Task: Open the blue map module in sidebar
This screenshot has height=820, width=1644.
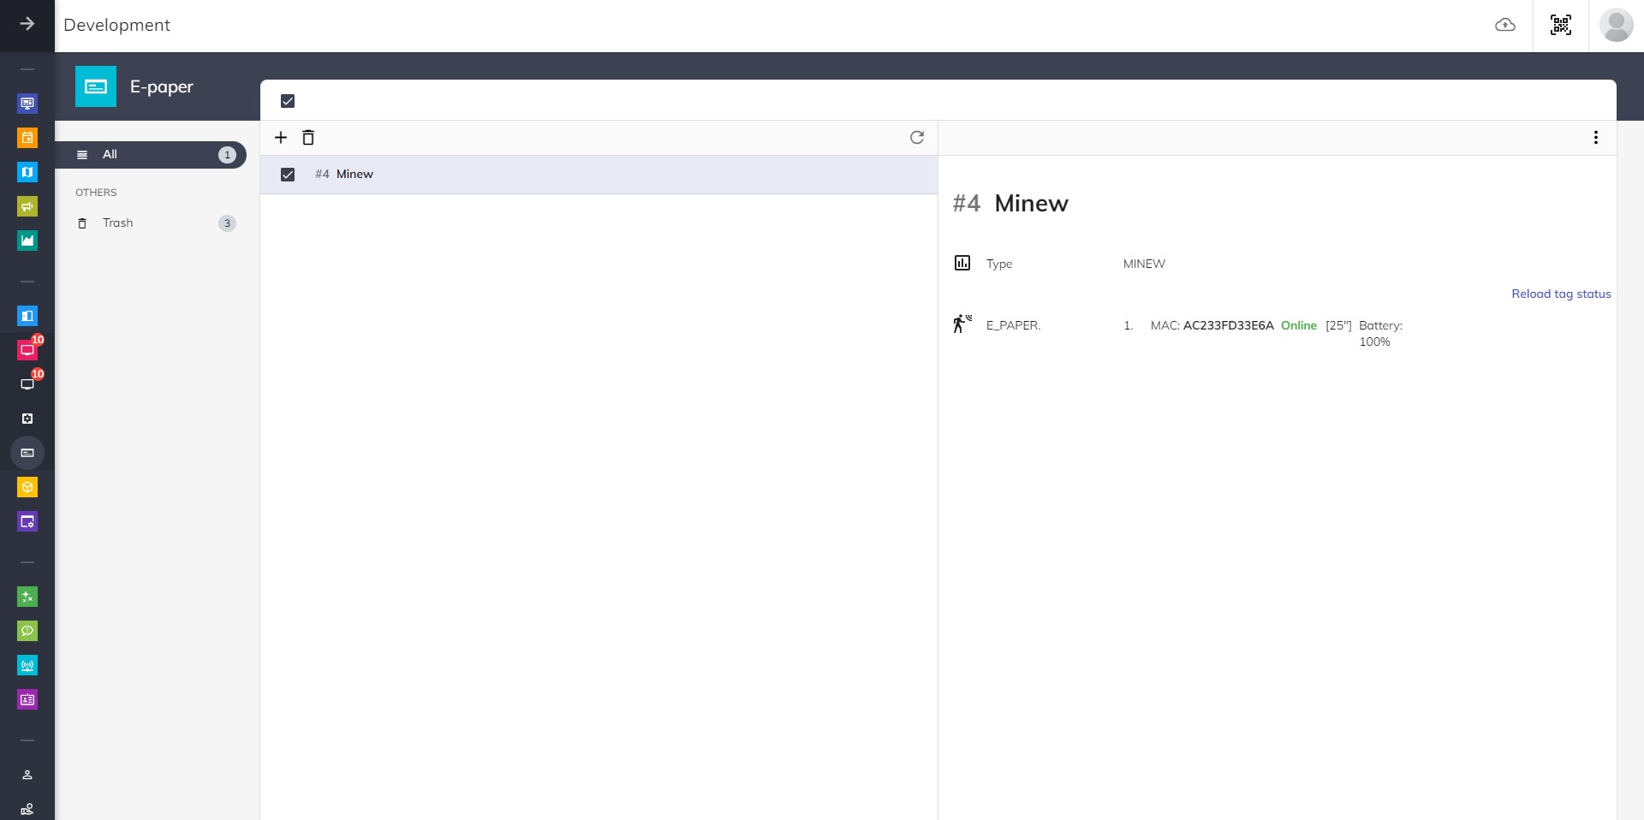Action: click(27, 172)
